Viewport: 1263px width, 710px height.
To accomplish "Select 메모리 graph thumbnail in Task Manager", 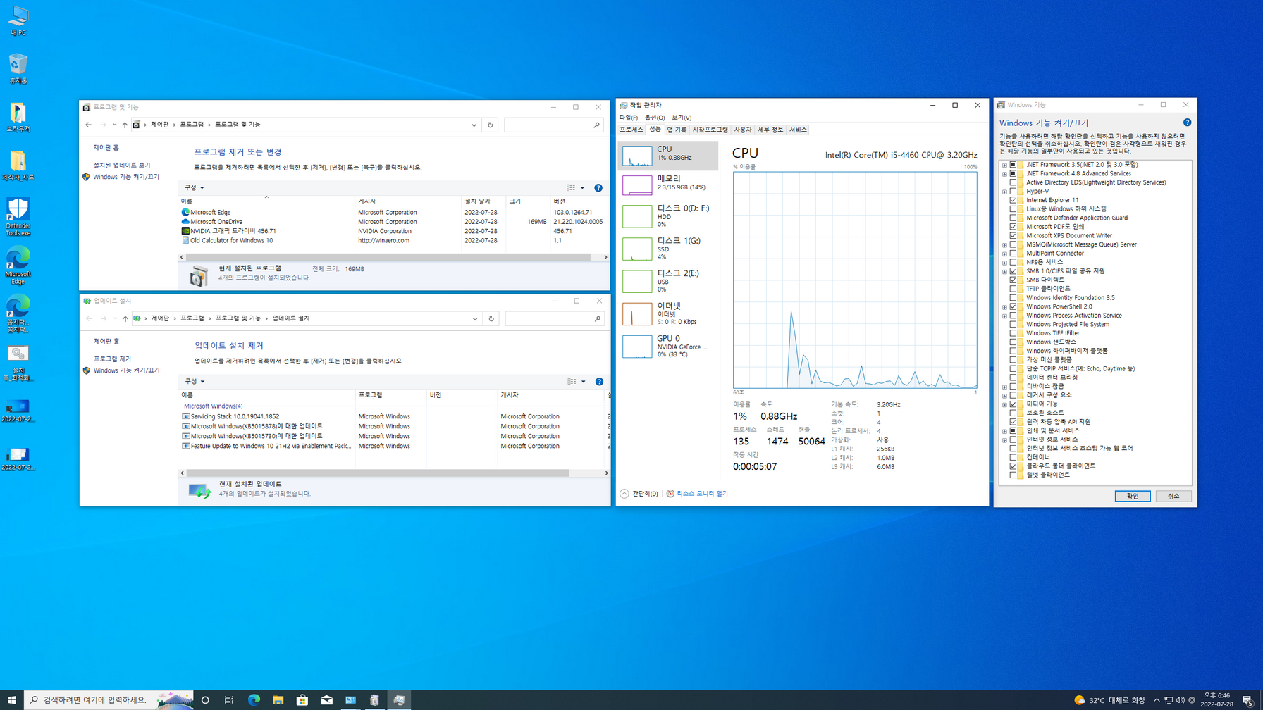I will (636, 185).
